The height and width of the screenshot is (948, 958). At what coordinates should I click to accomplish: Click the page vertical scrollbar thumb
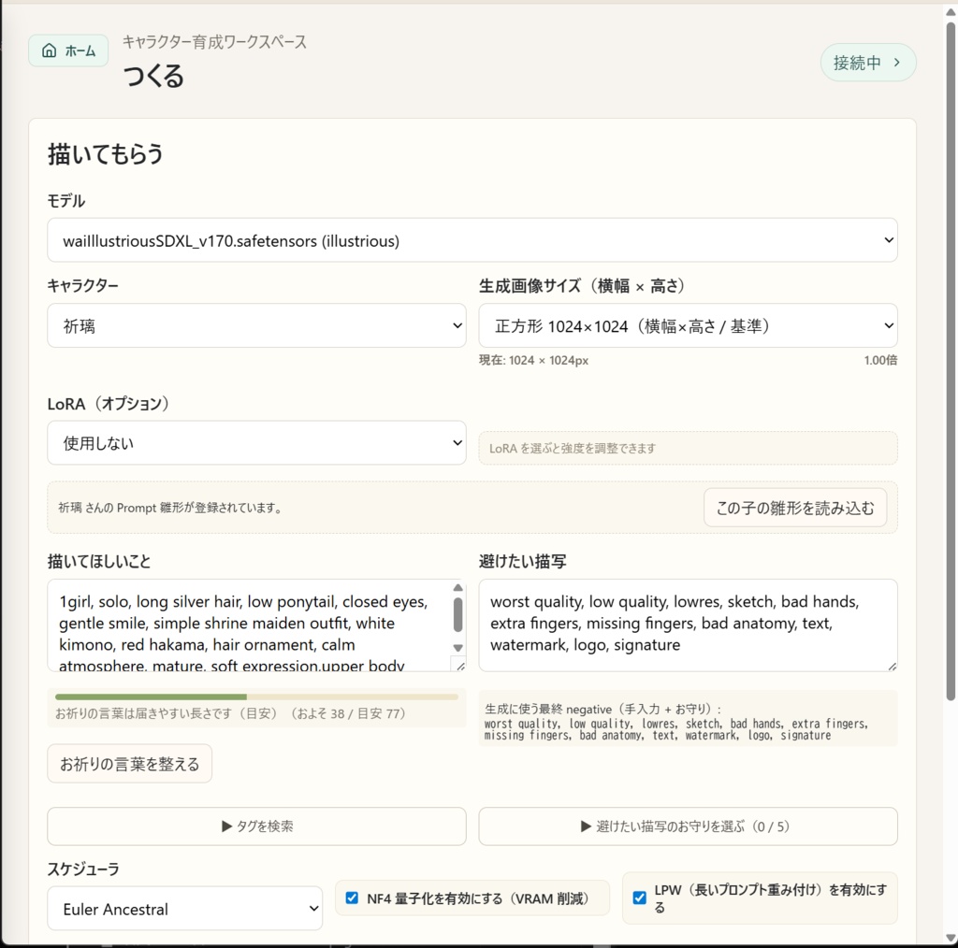951,360
